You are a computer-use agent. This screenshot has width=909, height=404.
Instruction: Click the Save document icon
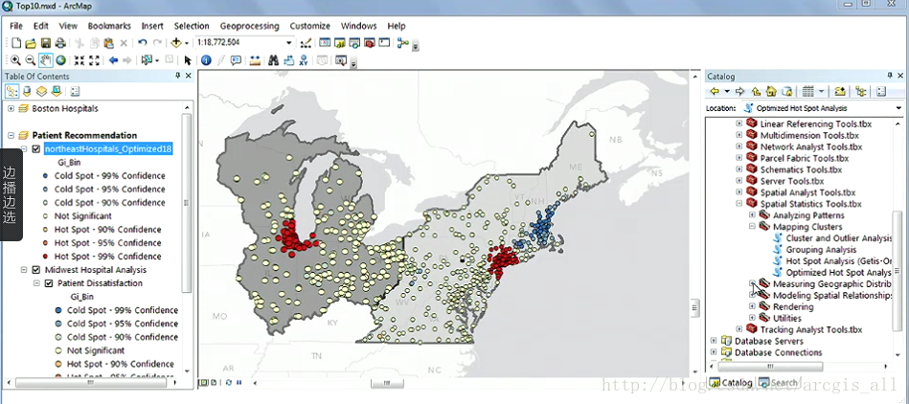pyautogui.click(x=45, y=43)
